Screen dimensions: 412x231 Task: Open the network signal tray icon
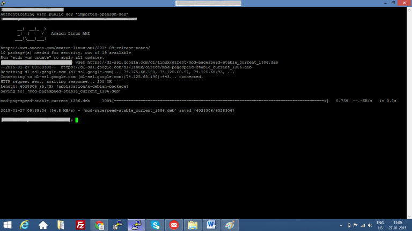tap(362, 225)
